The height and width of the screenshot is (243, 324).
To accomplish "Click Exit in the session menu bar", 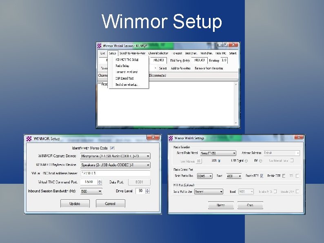I will [x=103, y=53].
